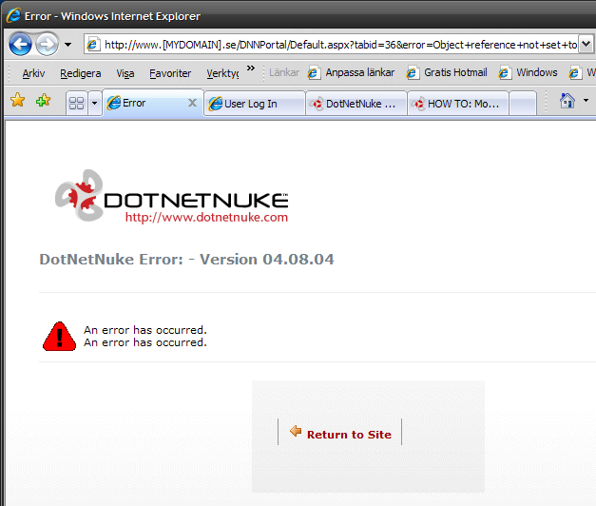Image resolution: width=596 pixels, height=506 pixels.
Task: Close the Error tab
Action: [x=193, y=103]
